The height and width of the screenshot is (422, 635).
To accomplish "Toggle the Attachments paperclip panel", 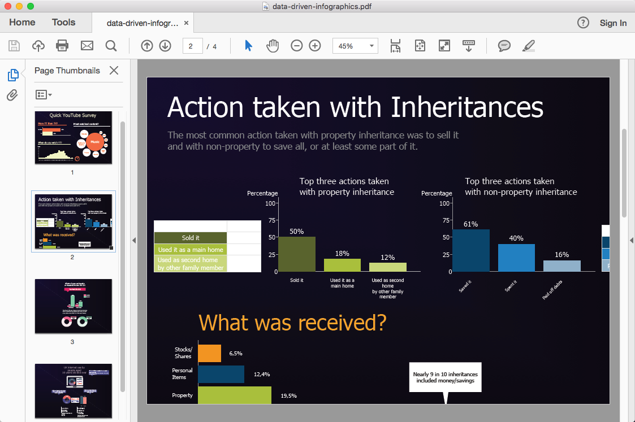I will pos(12,95).
